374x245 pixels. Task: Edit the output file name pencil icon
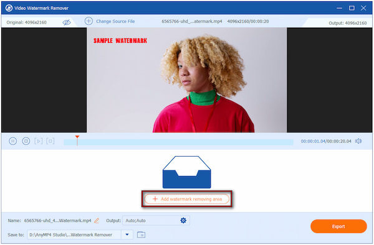coord(97,221)
